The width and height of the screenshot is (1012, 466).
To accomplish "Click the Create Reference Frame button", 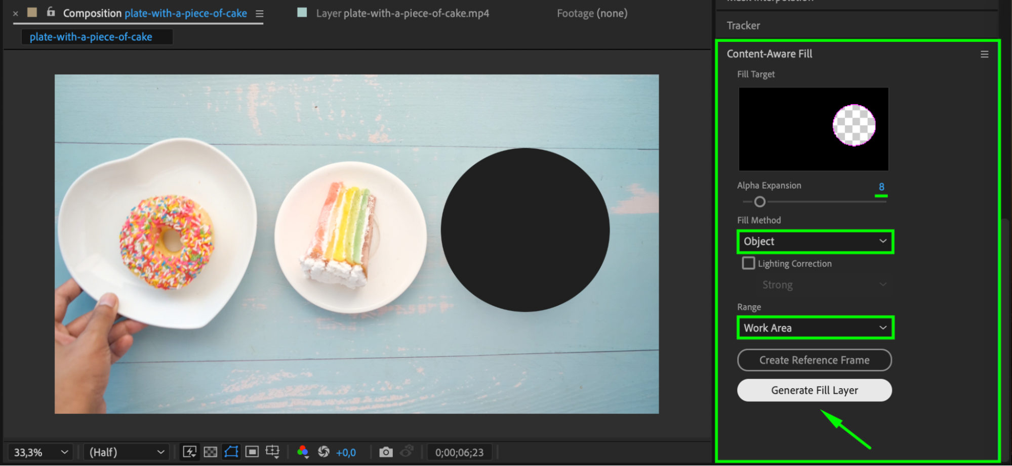I will pyautogui.click(x=815, y=360).
